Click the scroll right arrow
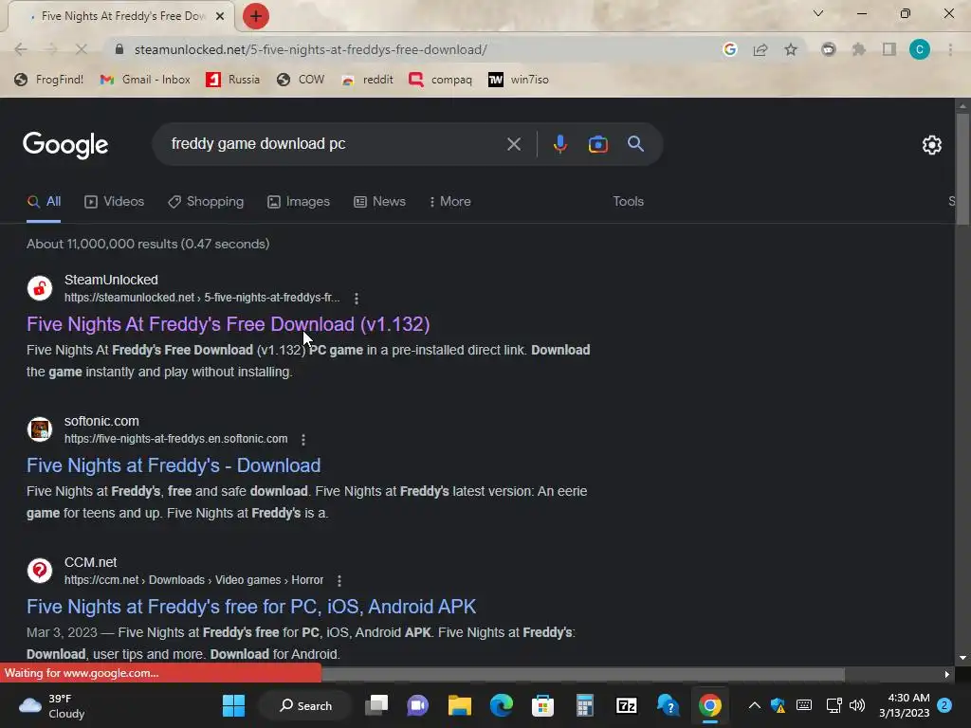The height and width of the screenshot is (728, 971). click(x=946, y=674)
